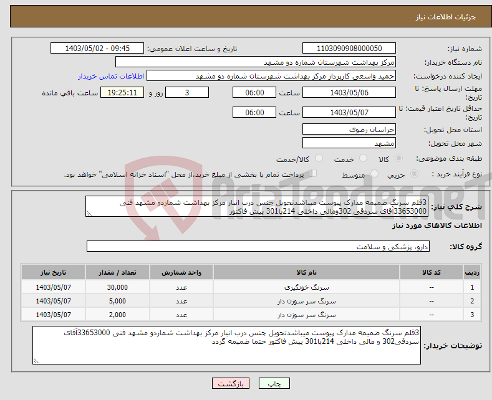Screen dimensions: 492x400
Task: Click the buyer notes text area
Action: tap(226, 345)
